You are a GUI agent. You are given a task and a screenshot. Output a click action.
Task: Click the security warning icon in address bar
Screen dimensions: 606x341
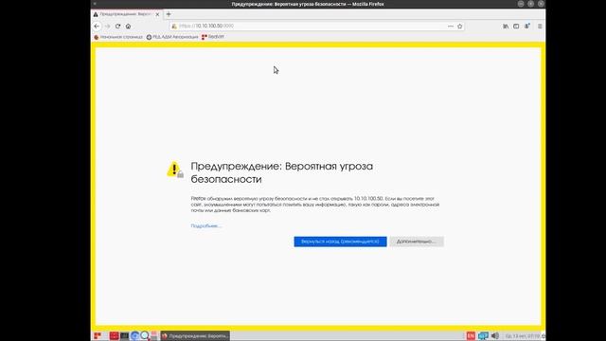(174, 26)
